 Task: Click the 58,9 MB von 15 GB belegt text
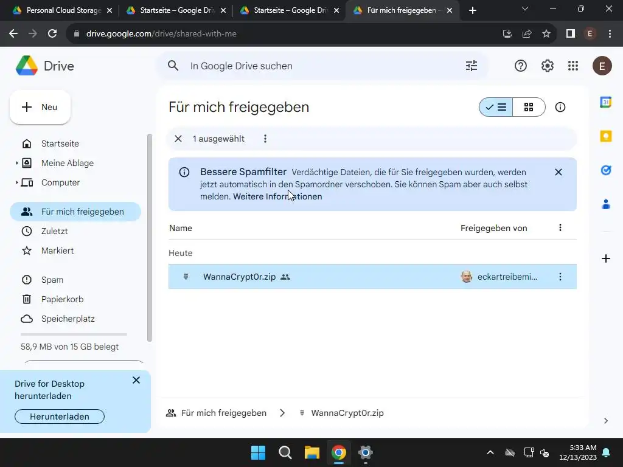point(69,347)
